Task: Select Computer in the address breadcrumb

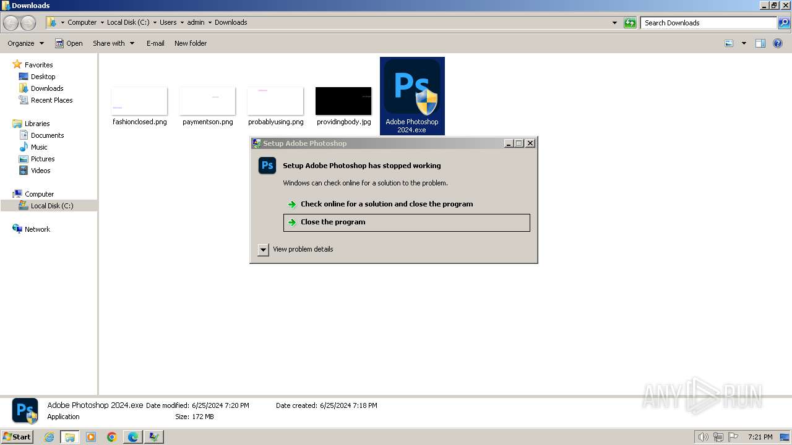Action: pyautogui.click(x=82, y=22)
